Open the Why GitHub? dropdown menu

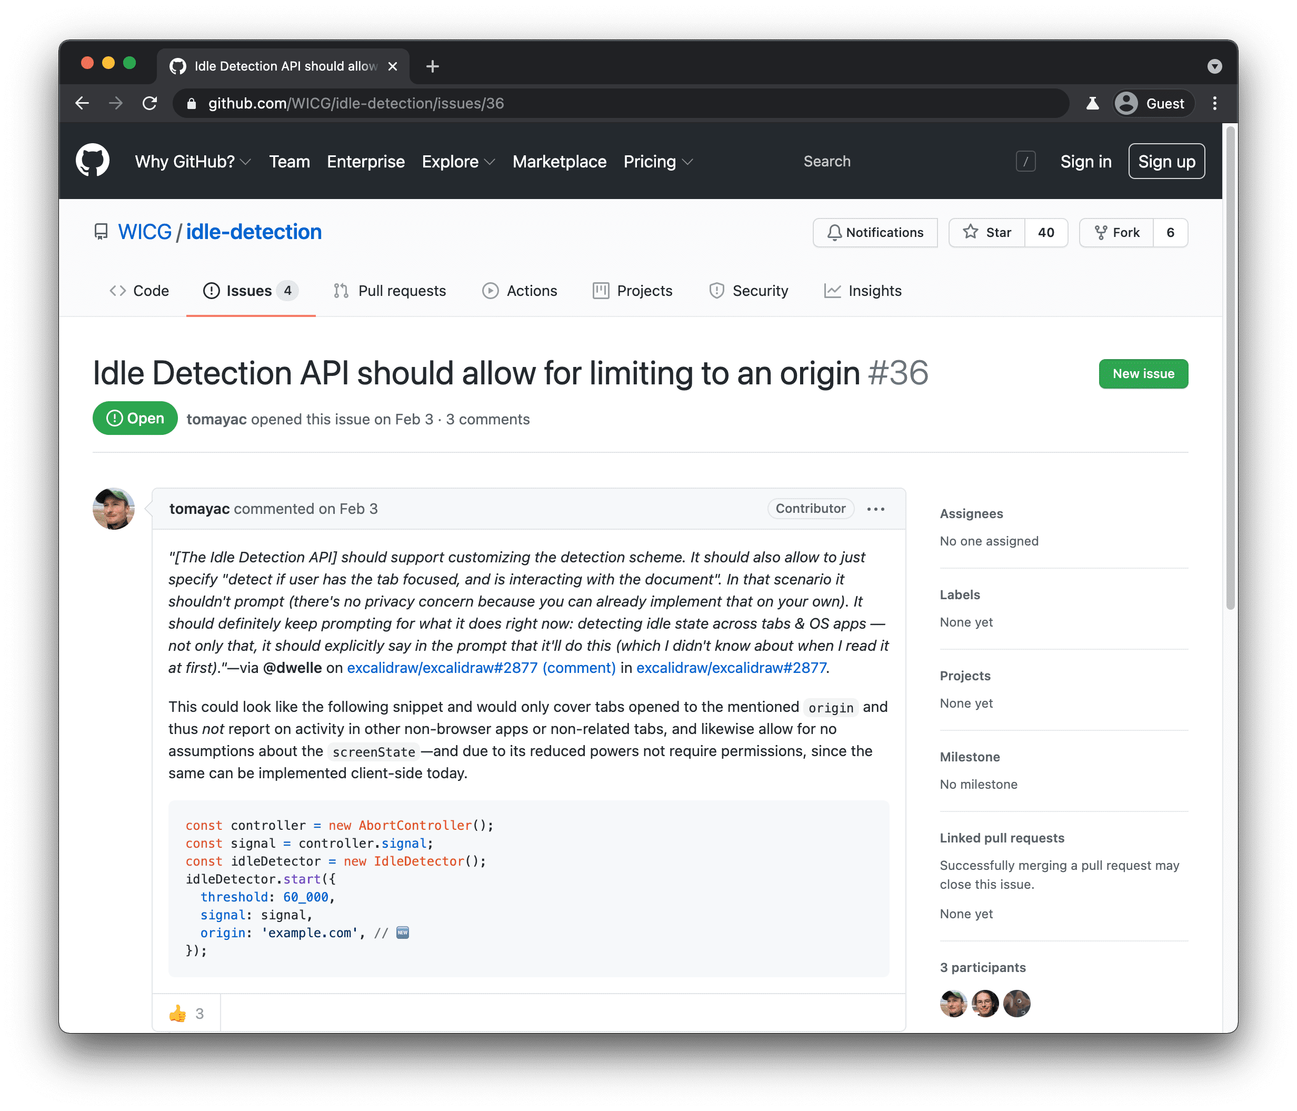(193, 161)
